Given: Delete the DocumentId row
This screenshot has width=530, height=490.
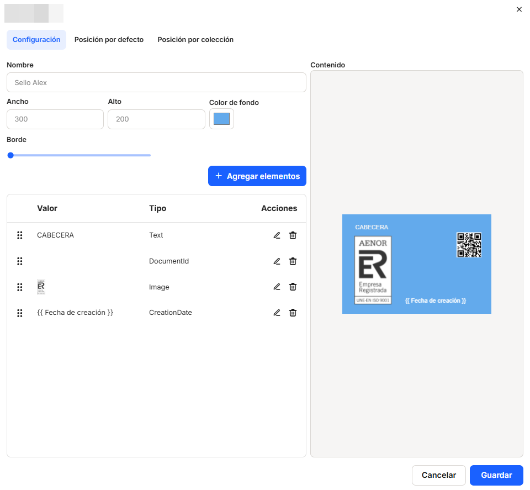Looking at the screenshot, I should pyautogui.click(x=293, y=261).
